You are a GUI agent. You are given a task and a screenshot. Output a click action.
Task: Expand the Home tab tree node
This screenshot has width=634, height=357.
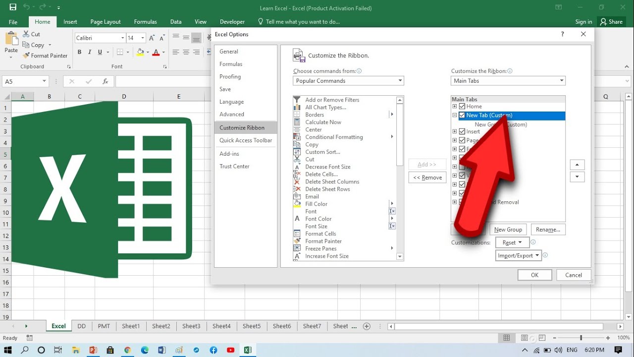(x=455, y=106)
